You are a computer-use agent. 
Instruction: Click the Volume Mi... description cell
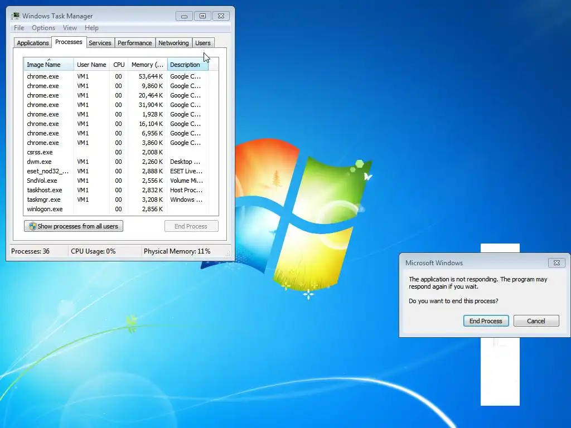tap(186, 181)
